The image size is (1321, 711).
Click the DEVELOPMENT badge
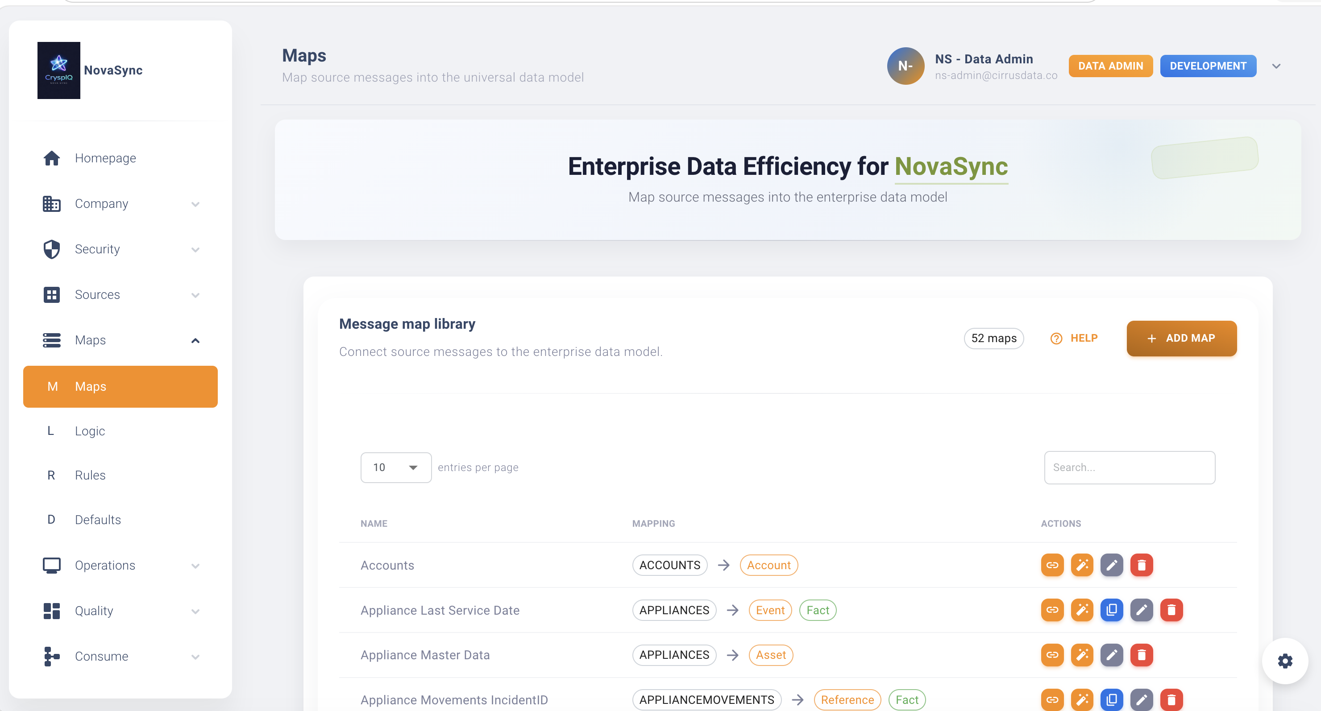tap(1208, 66)
